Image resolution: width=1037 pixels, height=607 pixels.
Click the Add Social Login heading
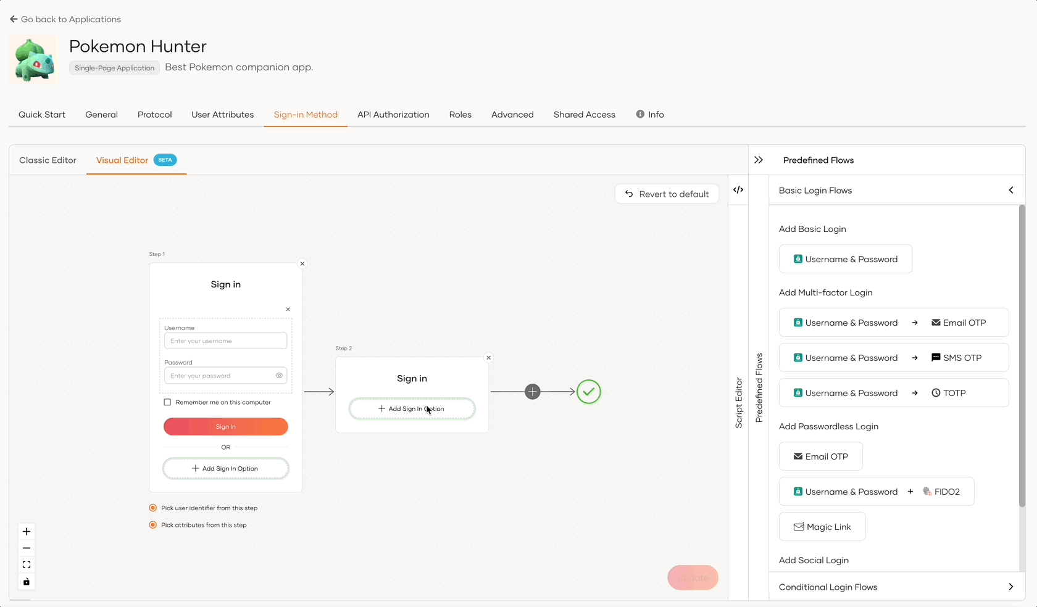tap(814, 560)
